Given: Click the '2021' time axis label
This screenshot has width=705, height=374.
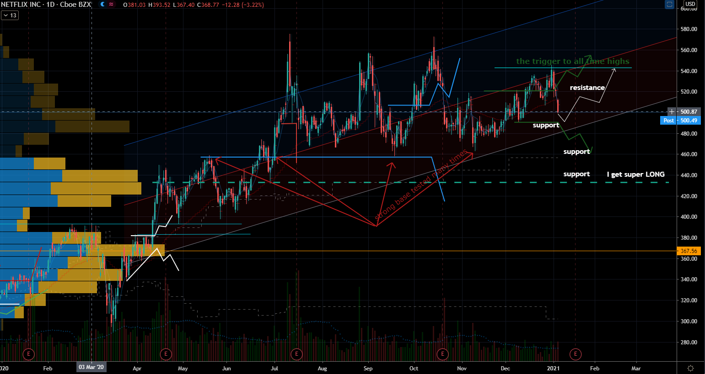Looking at the screenshot, I should point(554,369).
